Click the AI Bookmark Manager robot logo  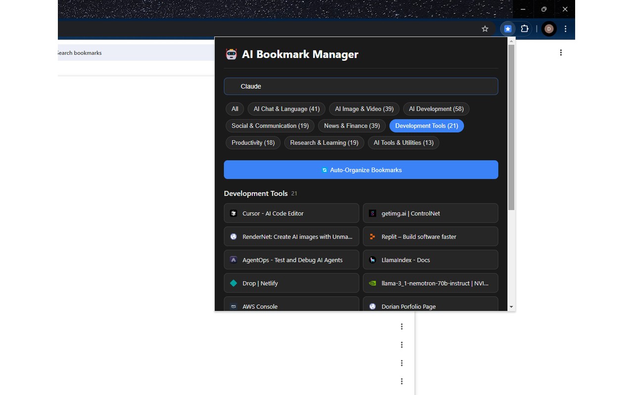click(x=231, y=54)
